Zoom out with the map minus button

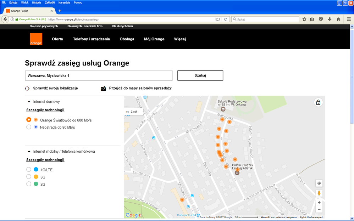coord(319,209)
